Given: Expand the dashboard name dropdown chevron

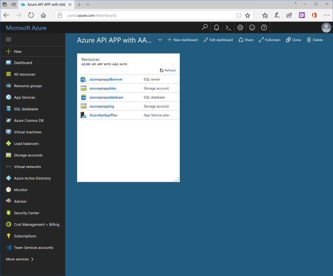Looking at the screenshot, I should click(x=160, y=39).
